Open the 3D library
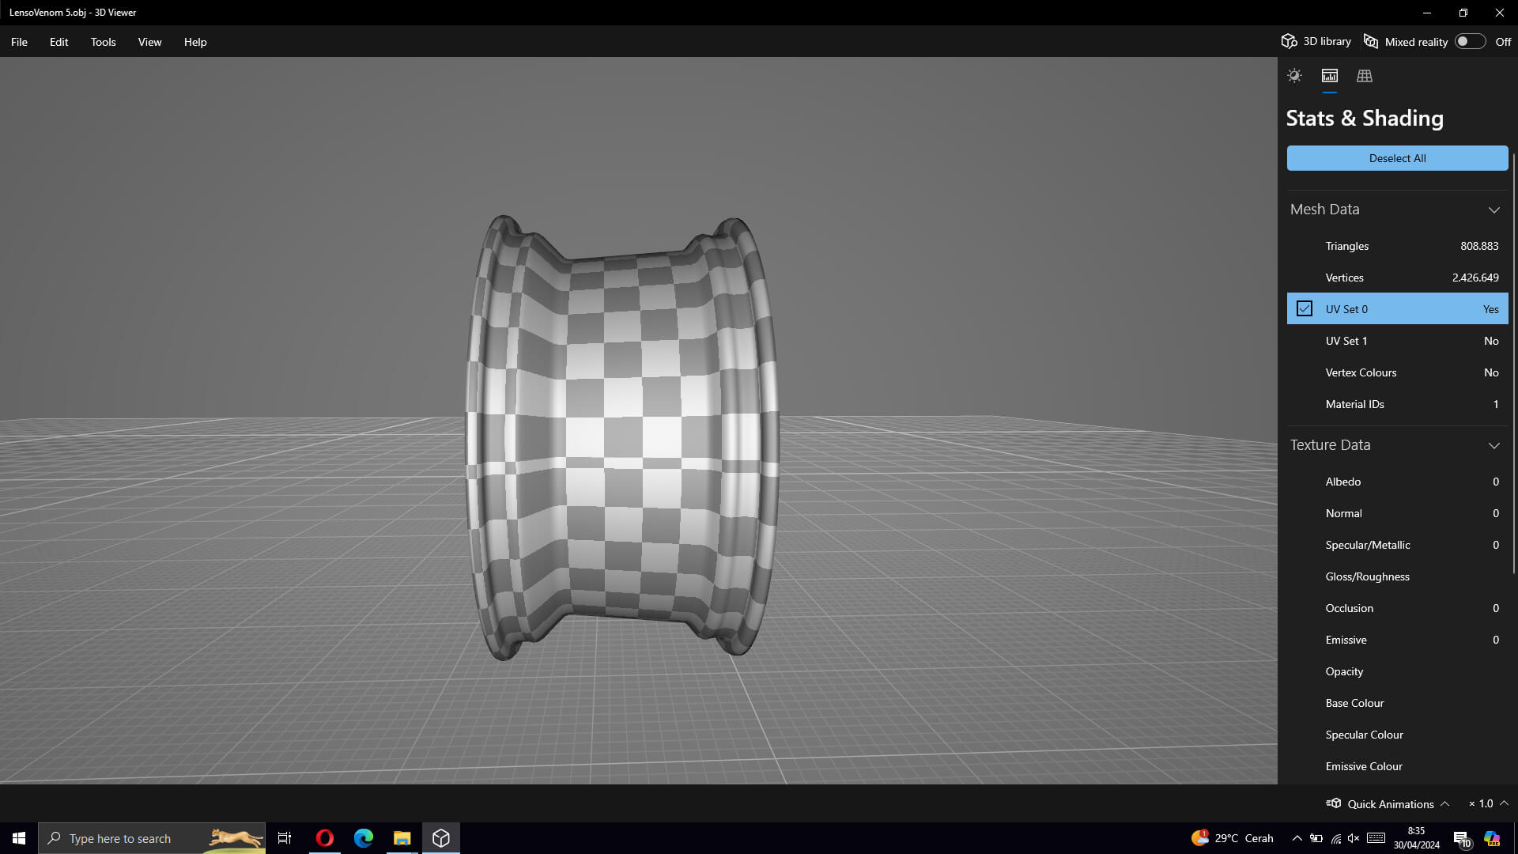Viewport: 1518px width, 854px height. click(1316, 42)
